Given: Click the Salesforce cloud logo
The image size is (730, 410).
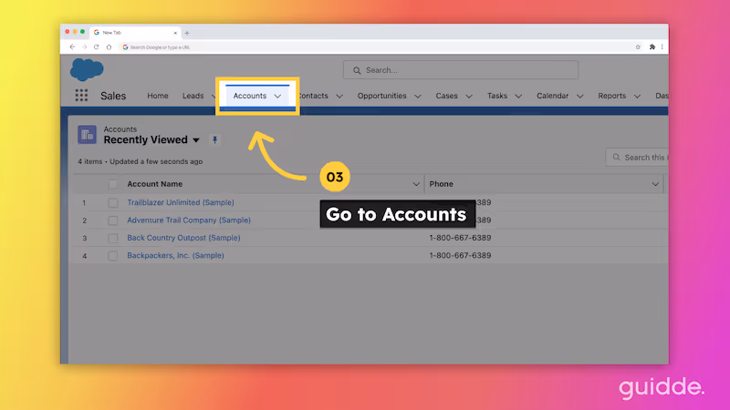Looking at the screenshot, I should point(87,69).
